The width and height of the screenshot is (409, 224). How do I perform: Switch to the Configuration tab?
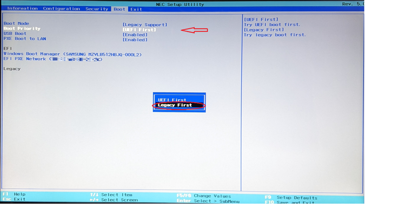click(61, 9)
